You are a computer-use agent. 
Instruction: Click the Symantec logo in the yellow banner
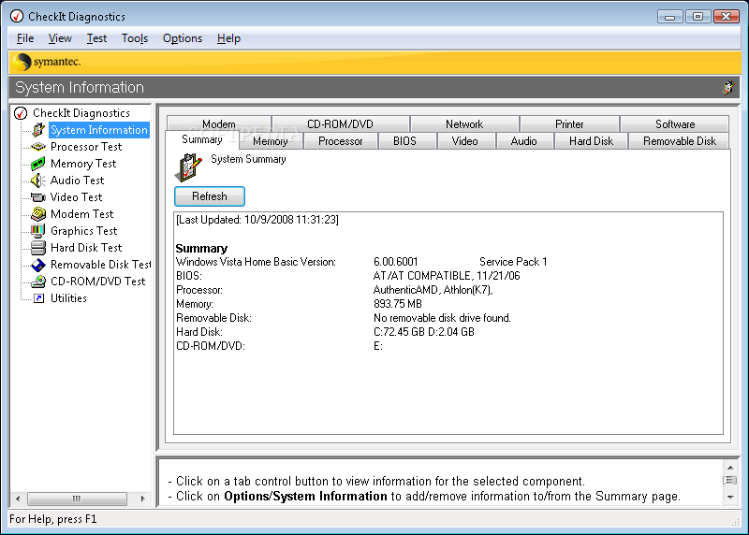(47, 62)
